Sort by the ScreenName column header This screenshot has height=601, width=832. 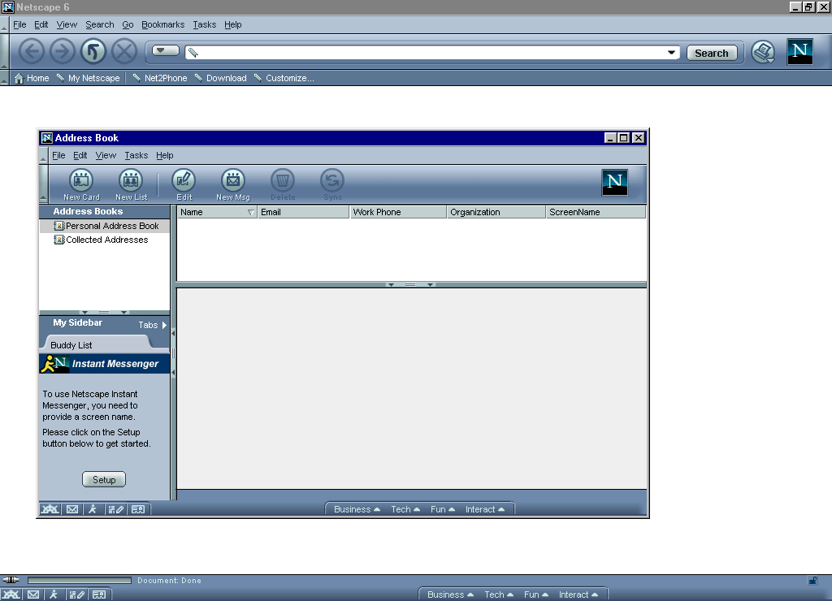pos(596,212)
